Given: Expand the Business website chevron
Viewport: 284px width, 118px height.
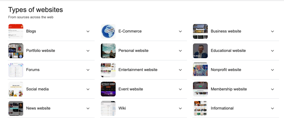Looking at the screenshot, I should (273, 31).
